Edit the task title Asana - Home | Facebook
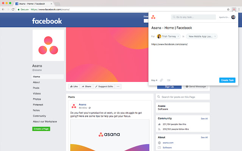This screenshot has width=242, height=151. (171, 28)
